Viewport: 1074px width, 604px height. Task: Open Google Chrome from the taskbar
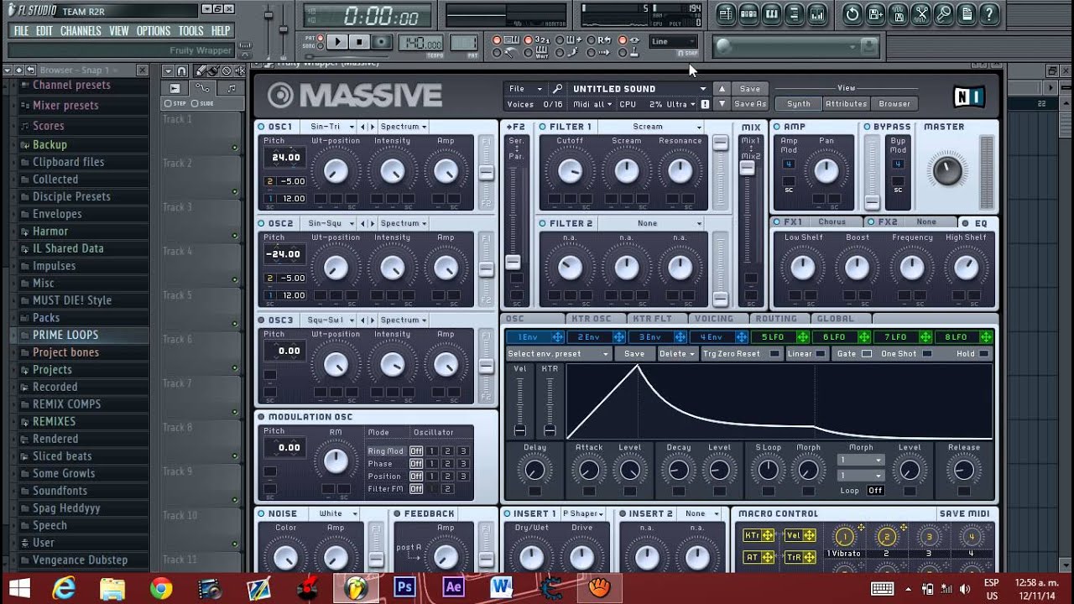tap(163, 587)
